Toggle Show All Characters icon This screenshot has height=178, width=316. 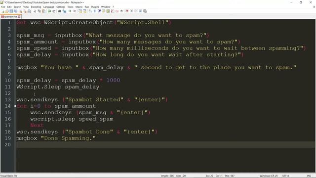point(94,11)
